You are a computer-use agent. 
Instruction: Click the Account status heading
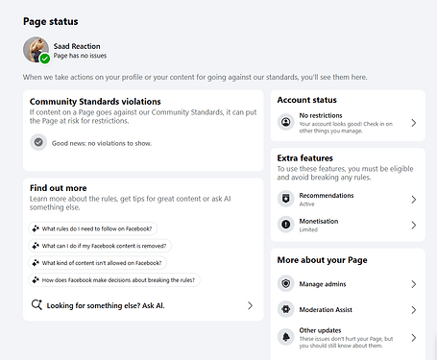click(307, 100)
